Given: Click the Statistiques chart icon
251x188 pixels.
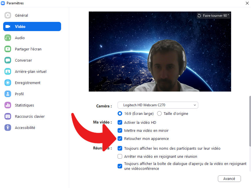Looking at the screenshot, I should tap(8, 105).
